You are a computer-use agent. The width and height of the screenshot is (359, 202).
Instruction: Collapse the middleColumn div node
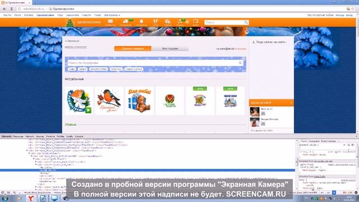click(29, 153)
